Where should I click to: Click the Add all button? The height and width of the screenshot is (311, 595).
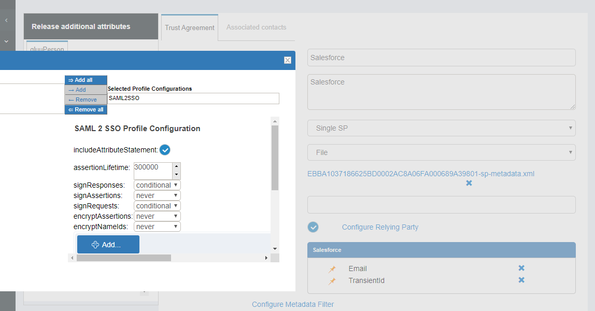86,80
